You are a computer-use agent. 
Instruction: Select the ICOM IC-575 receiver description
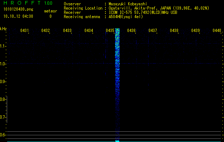143,12
